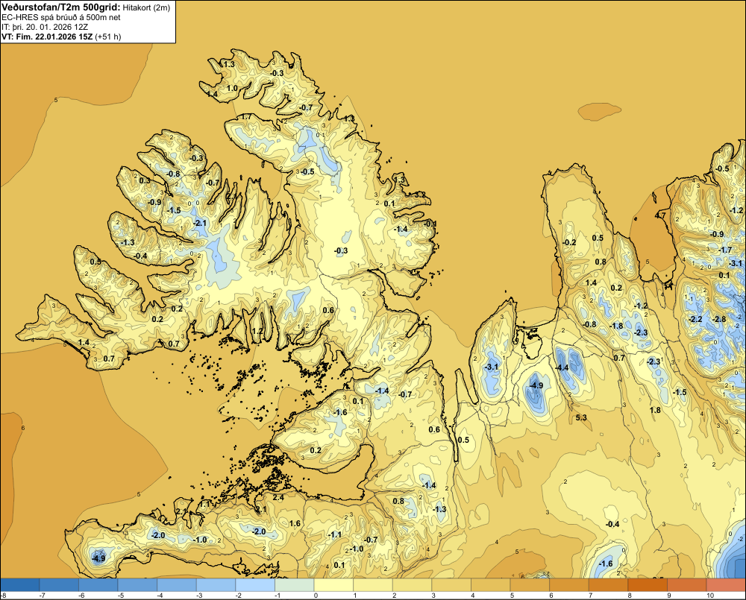The width and height of the screenshot is (746, 600).
Task: Click the -0.2 temperature value on the map
Action: [x=569, y=242]
